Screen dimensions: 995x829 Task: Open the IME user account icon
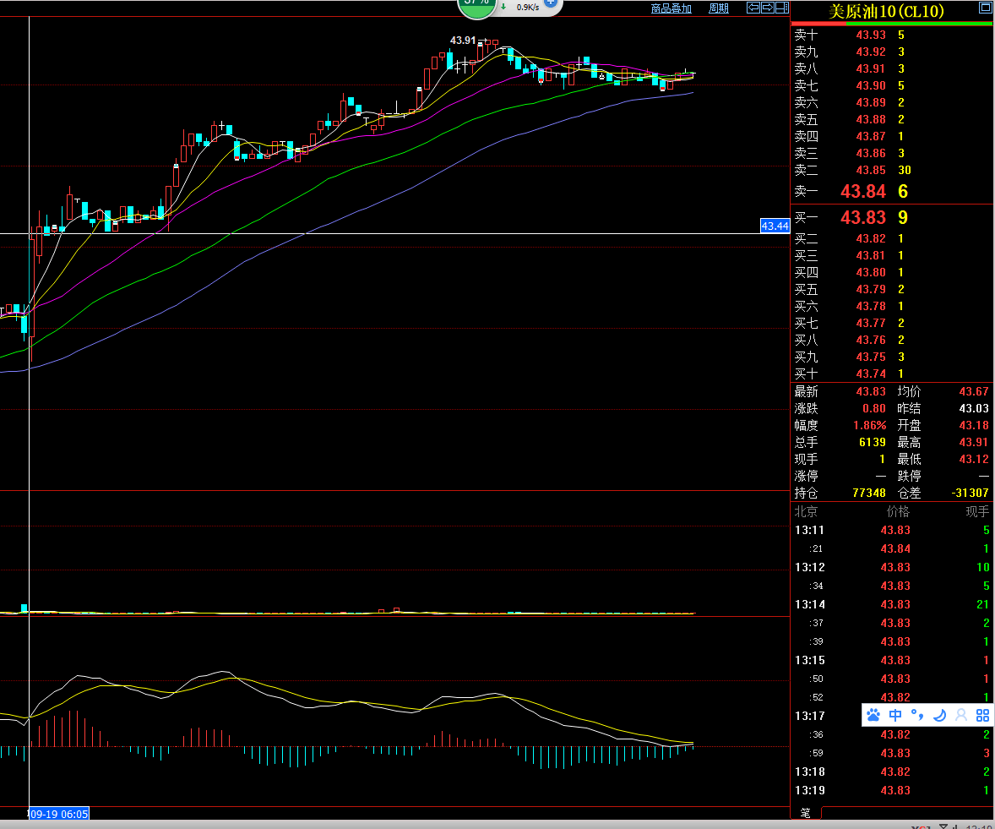tap(960, 716)
